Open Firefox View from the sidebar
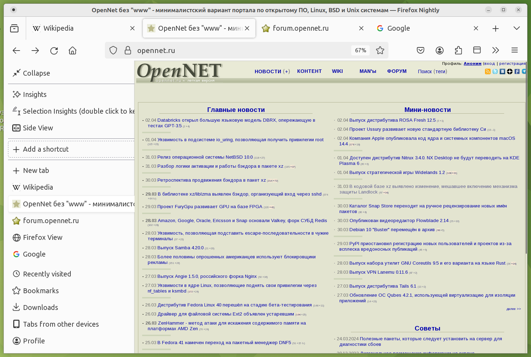This screenshot has width=531, height=357. coord(71,237)
